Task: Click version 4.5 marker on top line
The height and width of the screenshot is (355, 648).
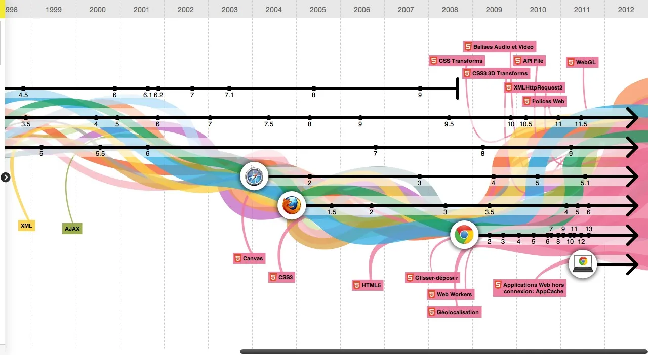Action: tap(23, 89)
